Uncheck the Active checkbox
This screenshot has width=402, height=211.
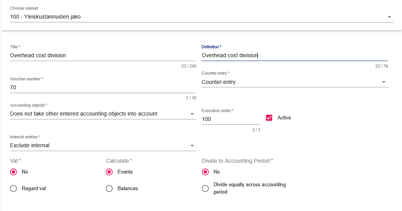269,118
